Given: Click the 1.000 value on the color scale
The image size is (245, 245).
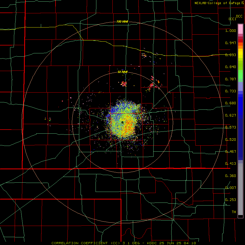Looking at the screenshot, I should coord(231,30).
